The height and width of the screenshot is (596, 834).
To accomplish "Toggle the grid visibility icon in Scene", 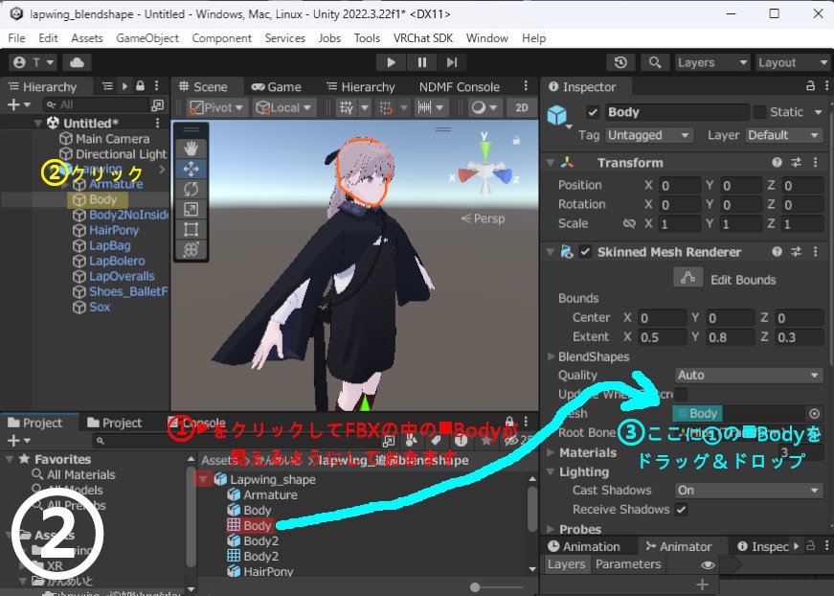I will tap(347, 108).
